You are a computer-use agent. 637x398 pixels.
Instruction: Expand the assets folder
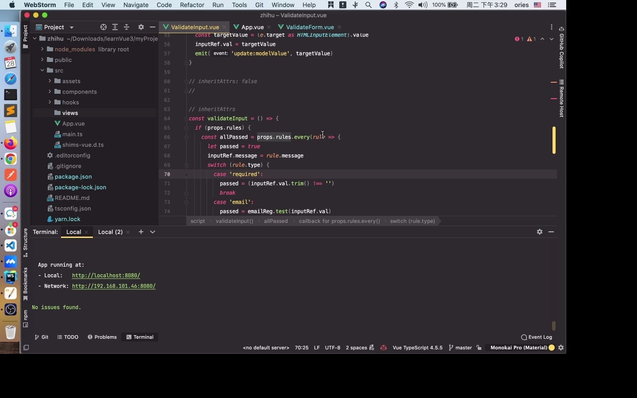(50, 81)
